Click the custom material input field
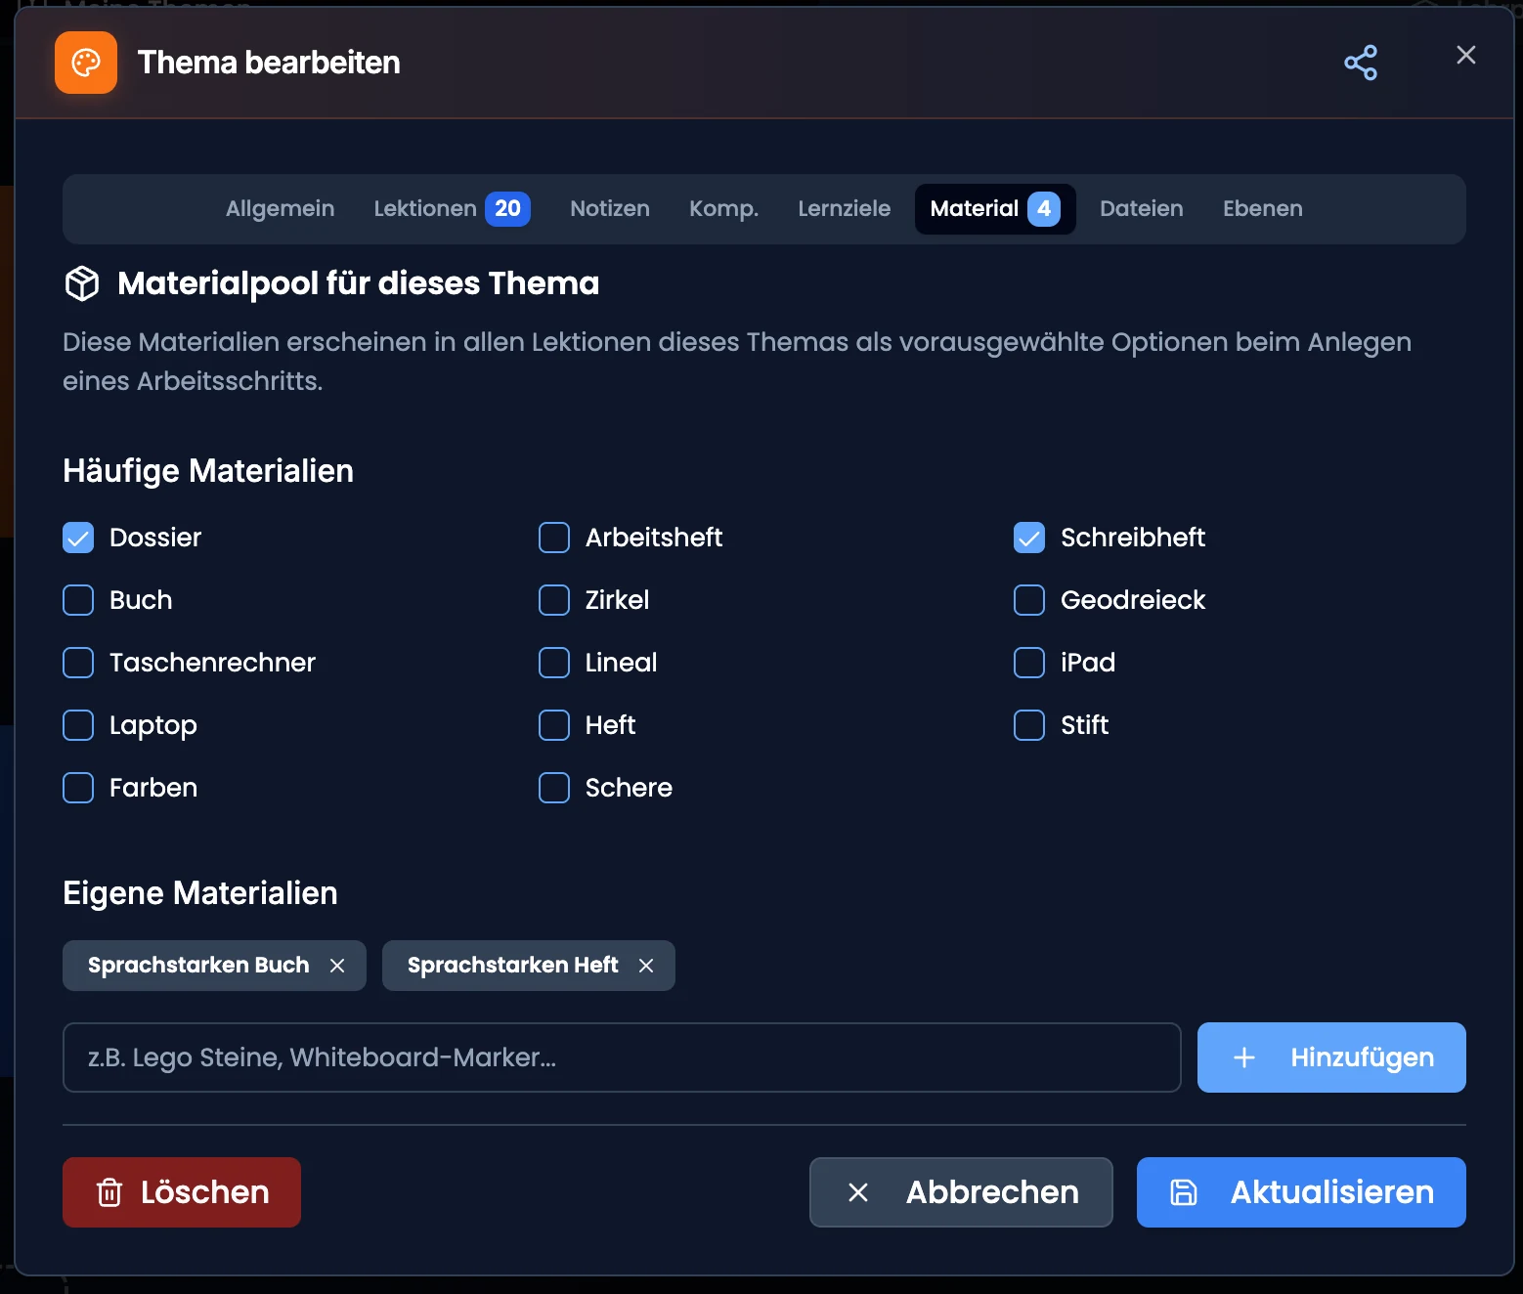 coord(622,1057)
